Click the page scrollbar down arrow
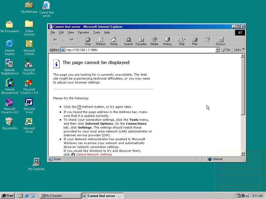The width and height of the screenshot is (266, 199). click(243, 154)
